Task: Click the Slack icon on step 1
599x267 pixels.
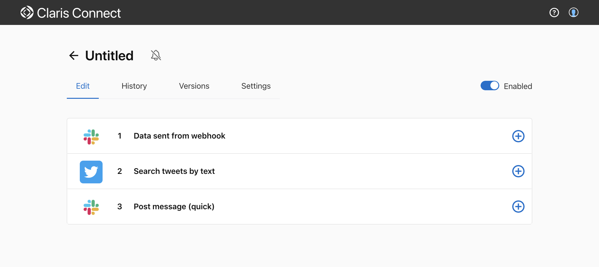Action: 91,137
